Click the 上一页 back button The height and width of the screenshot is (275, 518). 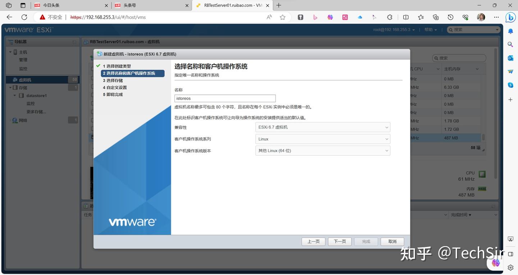313,242
